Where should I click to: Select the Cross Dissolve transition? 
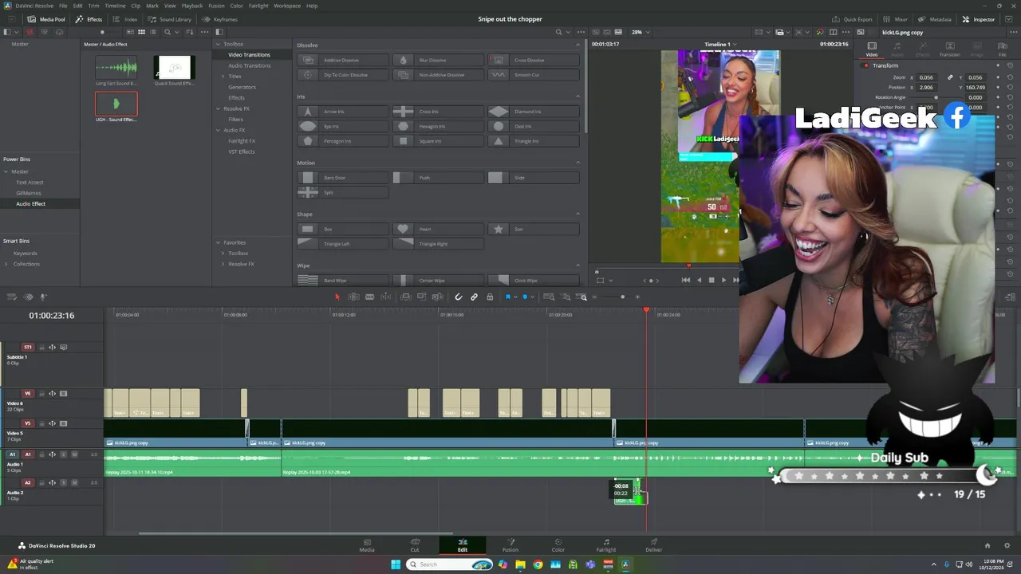coord(533,60)
